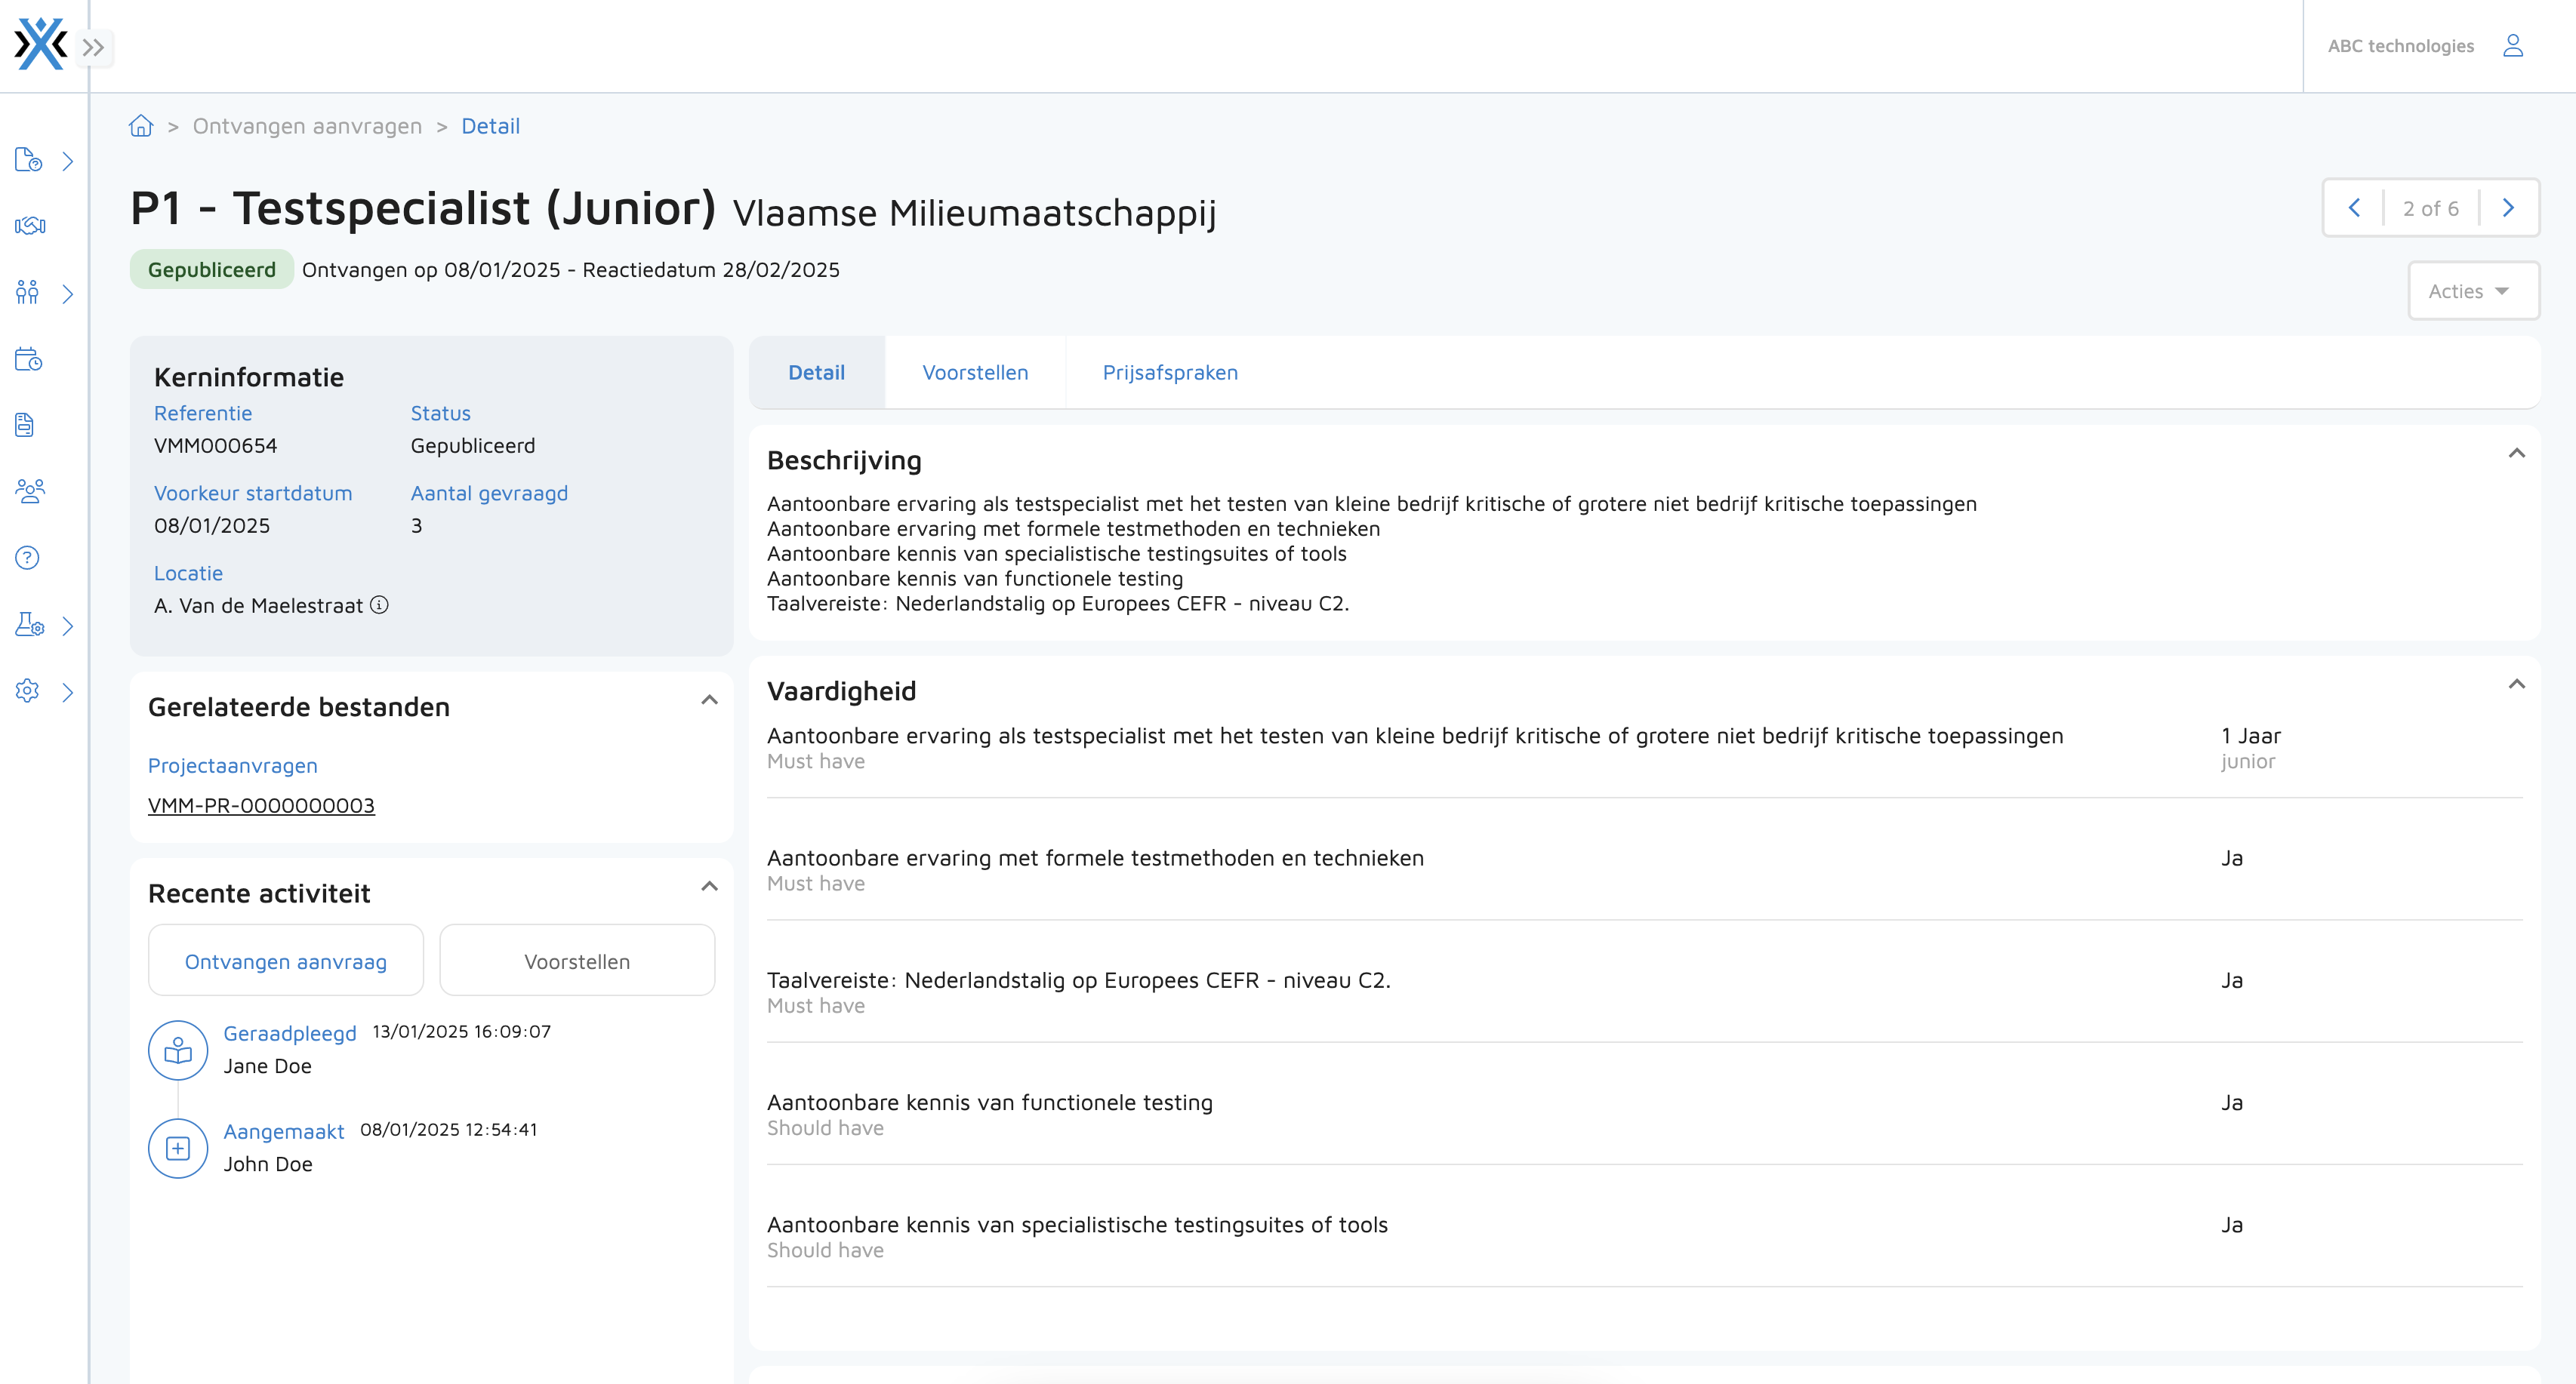Click Ontvangen aanvragen breadcrumb link
The image size is (2576, 1384).
point(307,126)
